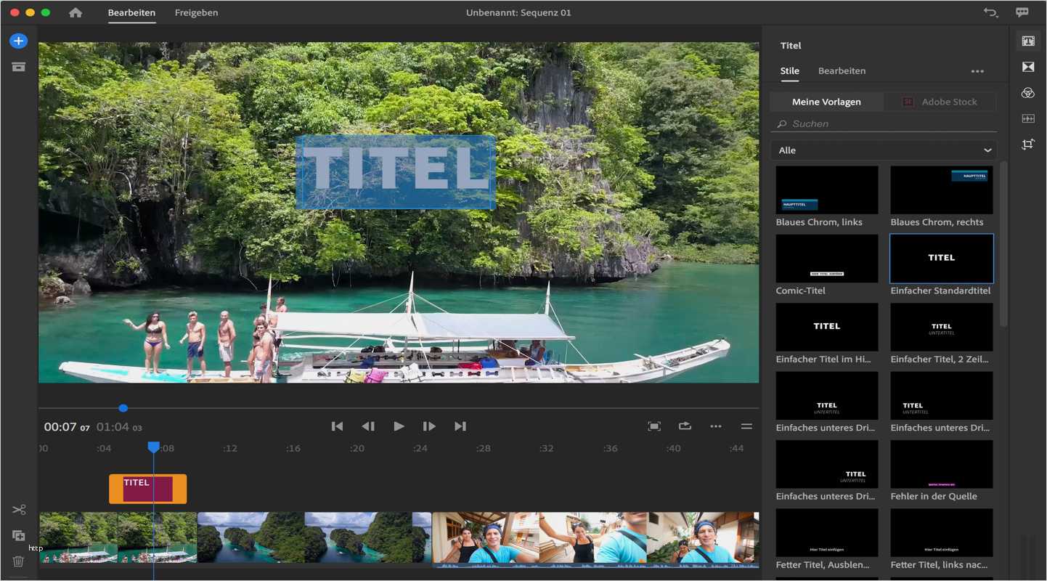Choose the Fehler in der Quelle template
The width and height of the screenshot is (1047, 581).
click(x=942, y=464)
